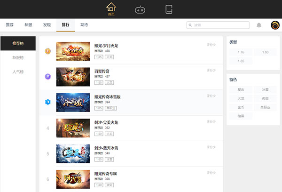The height and width of the screenshot is (192, 282).
Task: Click the 阳光传奇专属 title
Action: point(106,174)
